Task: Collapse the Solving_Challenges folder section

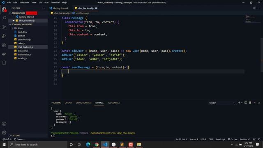Action: 22,24
